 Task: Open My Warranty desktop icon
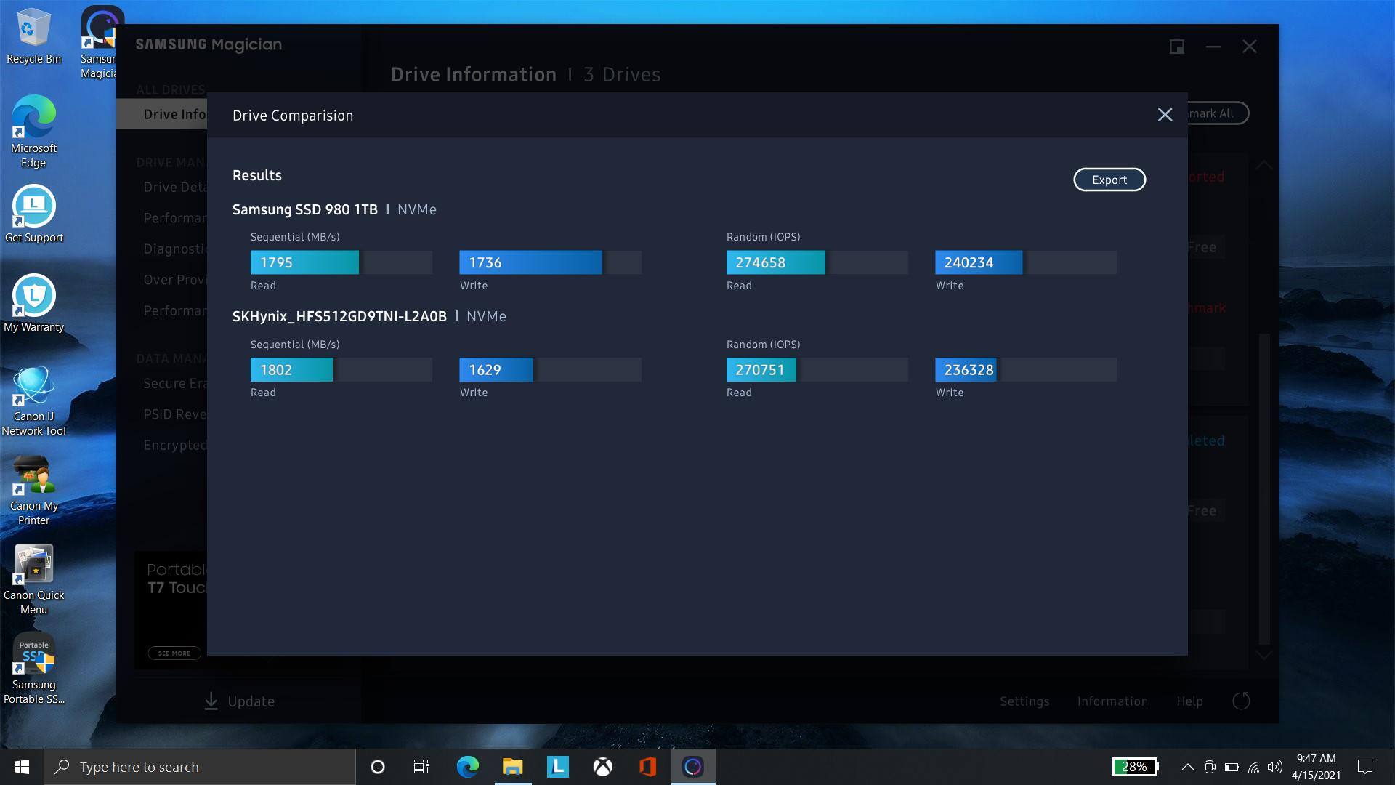coord(33,304)
